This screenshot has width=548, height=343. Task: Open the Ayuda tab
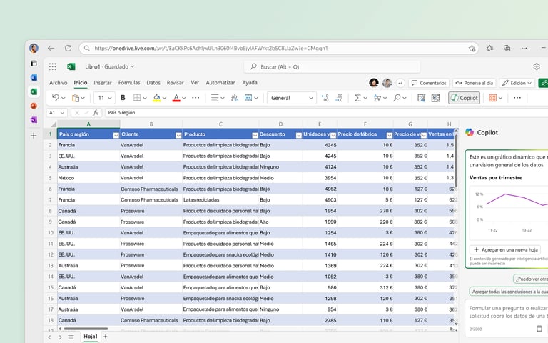point(250,83)
